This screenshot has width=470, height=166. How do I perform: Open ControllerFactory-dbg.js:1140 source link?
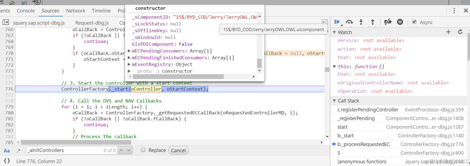431,135
